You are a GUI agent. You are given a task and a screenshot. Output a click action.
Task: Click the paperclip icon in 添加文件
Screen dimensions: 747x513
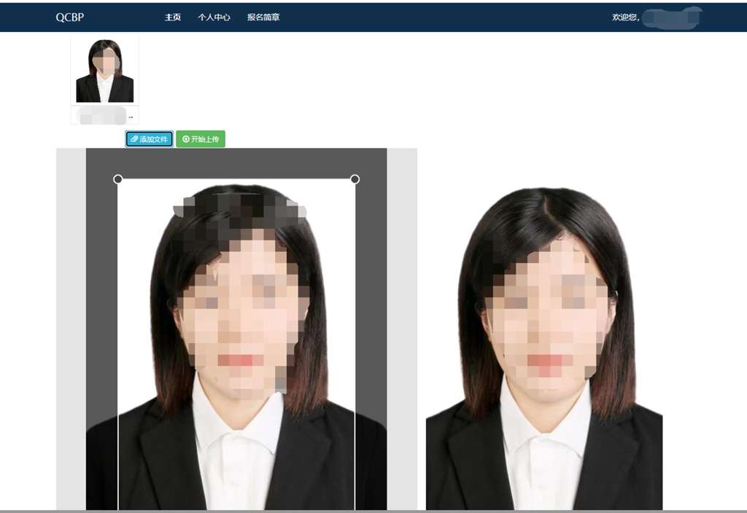pos(134,139)
